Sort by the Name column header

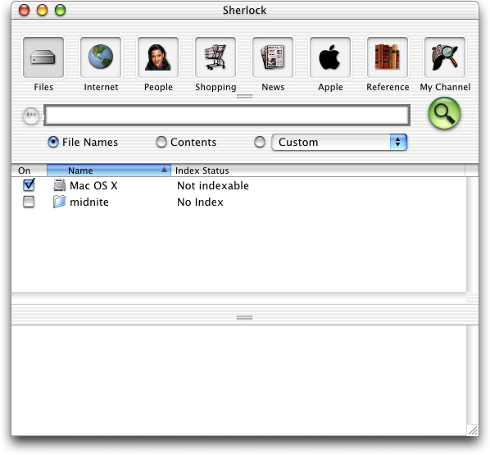(x=109, y=171)
